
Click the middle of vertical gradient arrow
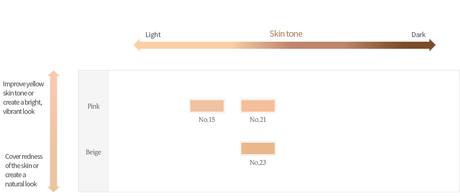(54, 131)
